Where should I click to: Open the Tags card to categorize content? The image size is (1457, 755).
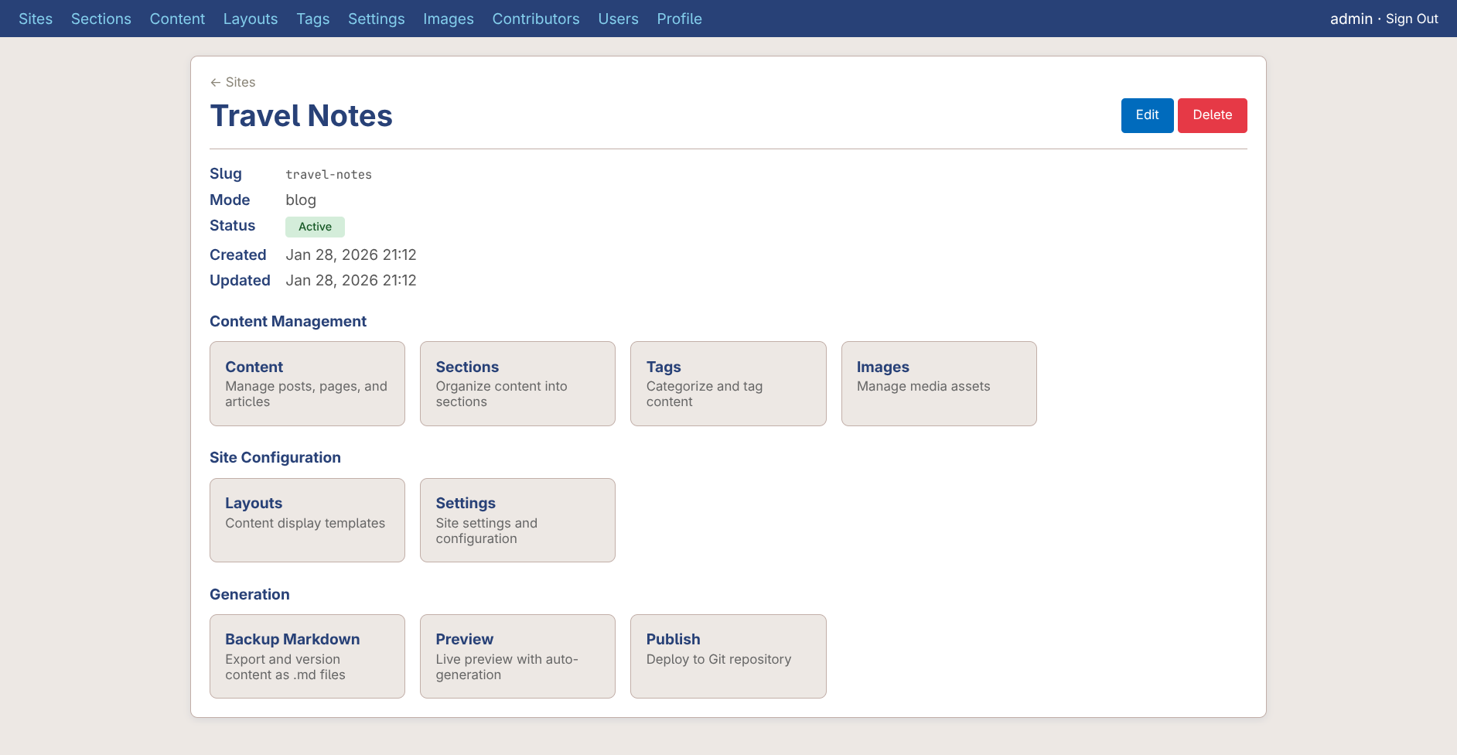pyautogui.click(x=728, y=384)
